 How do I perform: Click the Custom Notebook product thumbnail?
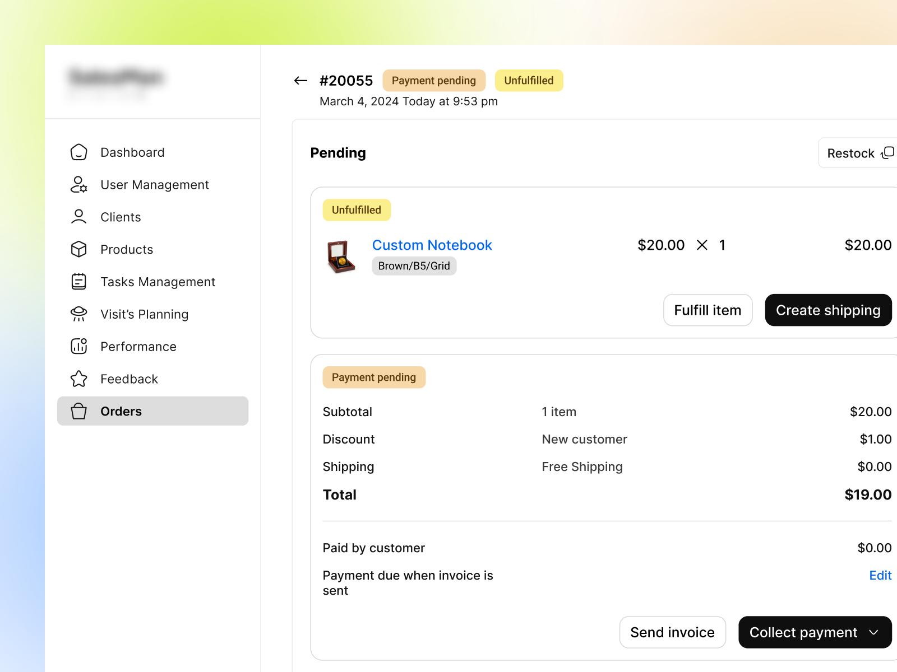341,256
